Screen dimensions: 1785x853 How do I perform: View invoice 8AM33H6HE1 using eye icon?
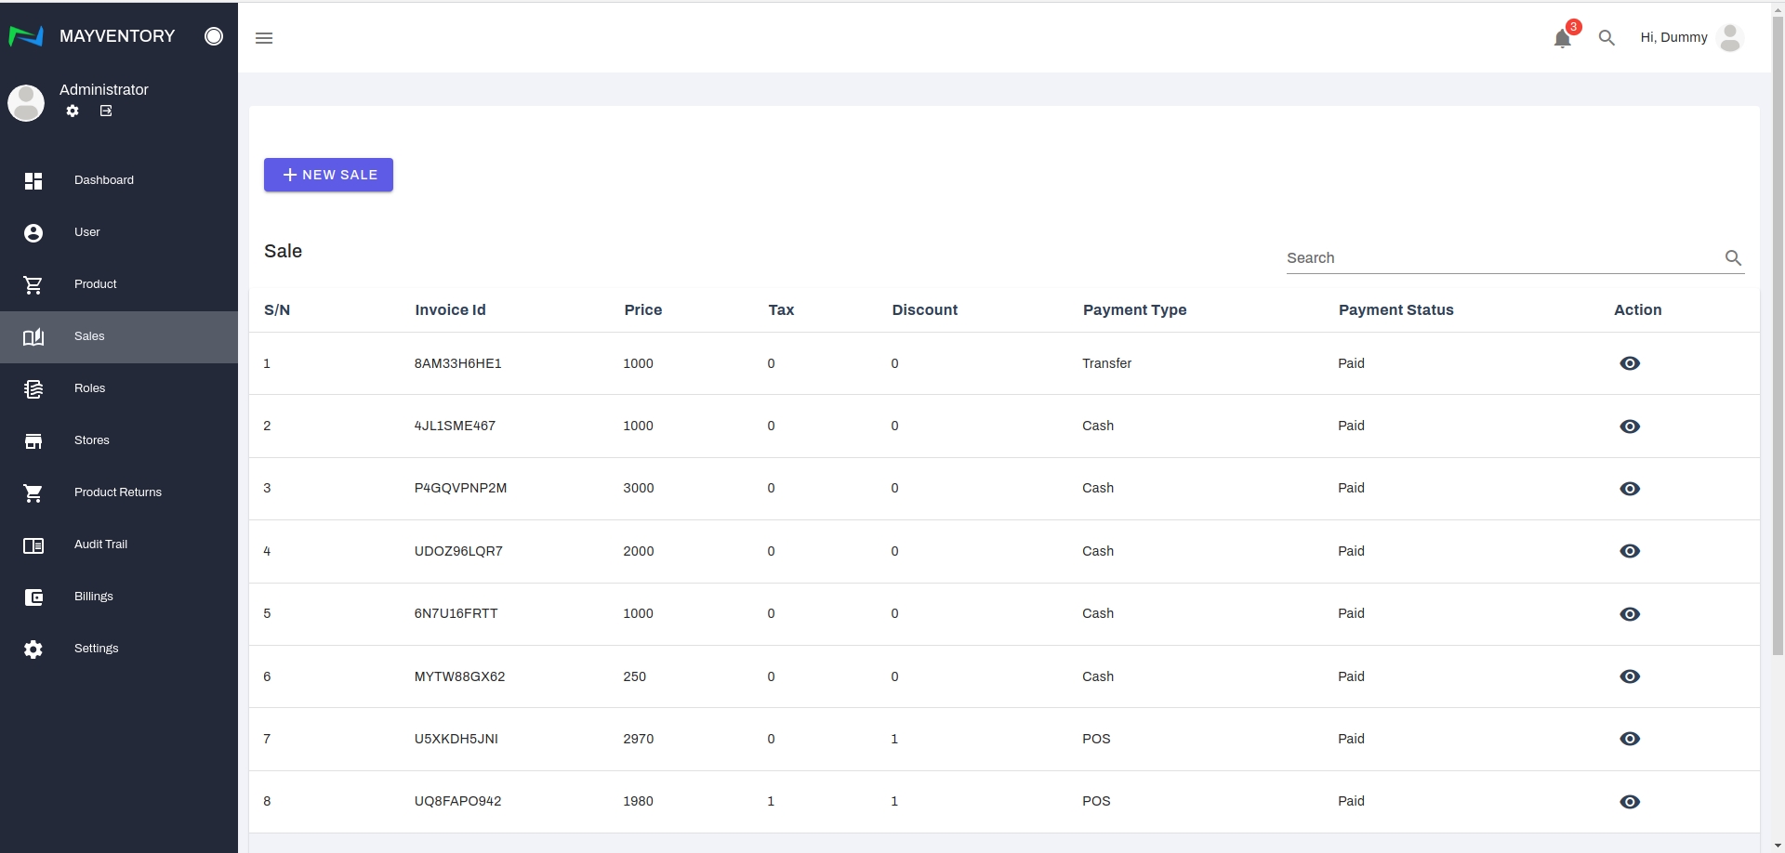pos(1629,363)
